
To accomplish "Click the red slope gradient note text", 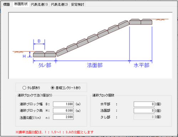I will [54, 132].
